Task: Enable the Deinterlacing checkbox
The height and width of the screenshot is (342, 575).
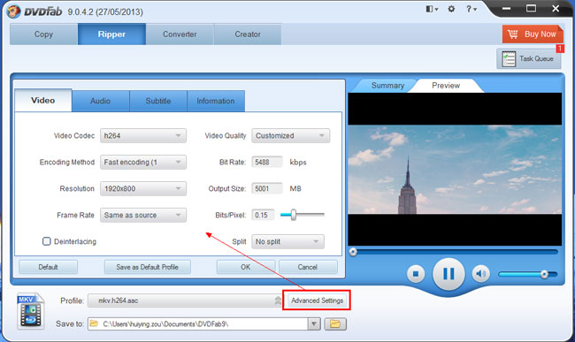Action: 47,241
